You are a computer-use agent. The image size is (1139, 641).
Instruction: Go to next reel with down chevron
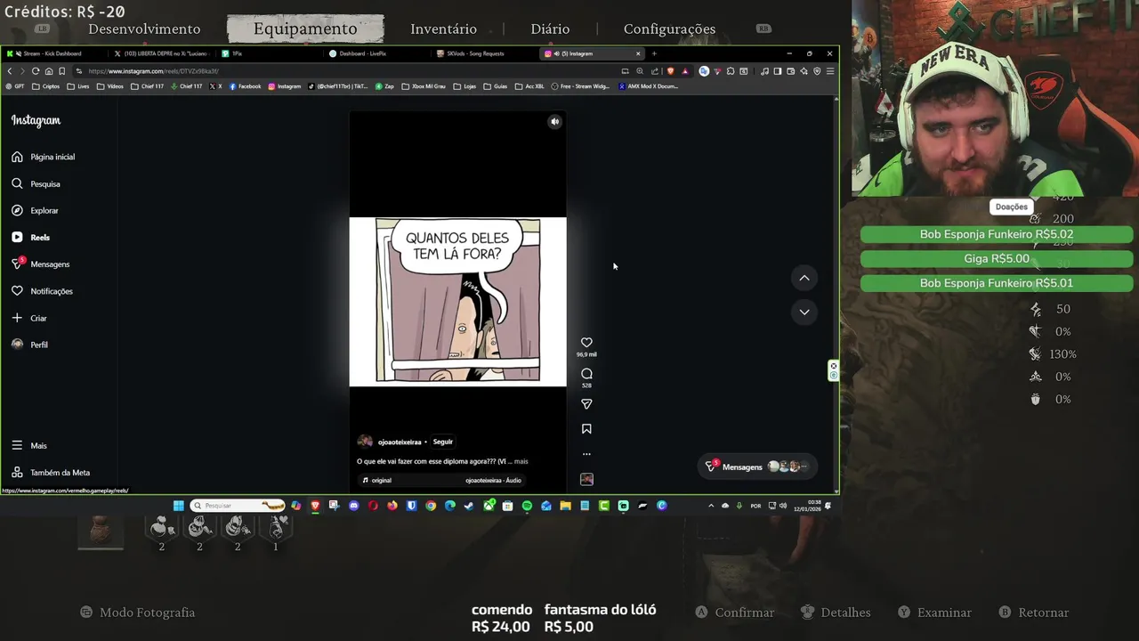tap(804, 312)
